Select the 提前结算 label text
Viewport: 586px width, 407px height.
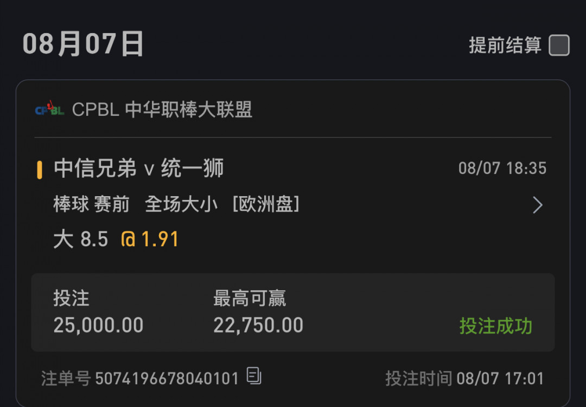tap(505, 45)
